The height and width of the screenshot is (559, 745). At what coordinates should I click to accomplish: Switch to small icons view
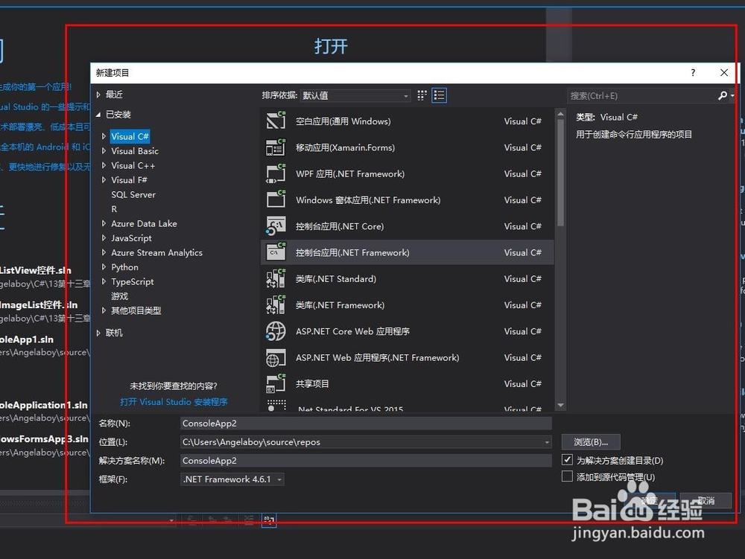pyautogui.click(x=422, y=95)
